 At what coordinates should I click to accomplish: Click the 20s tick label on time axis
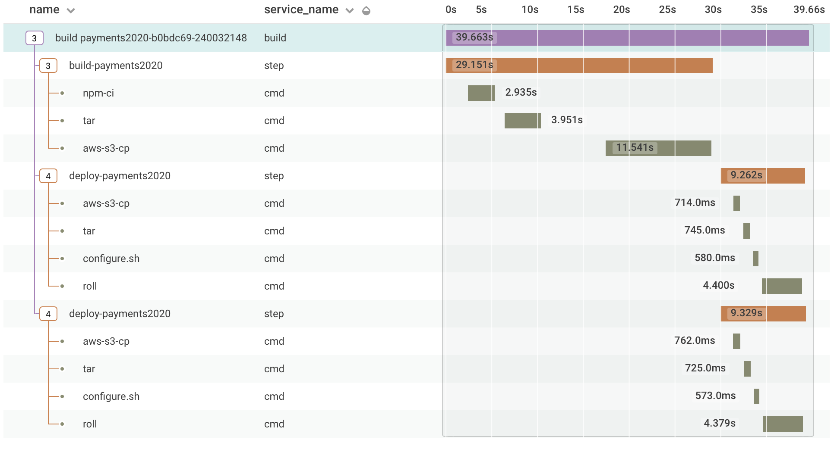pyautogui.click(x=622, y=10)
